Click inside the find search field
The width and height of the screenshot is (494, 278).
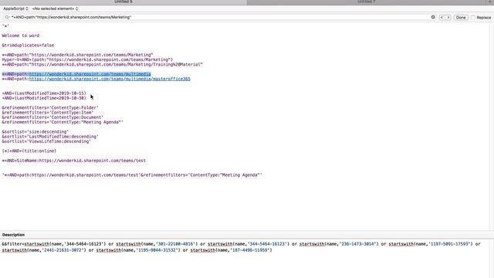219,17
